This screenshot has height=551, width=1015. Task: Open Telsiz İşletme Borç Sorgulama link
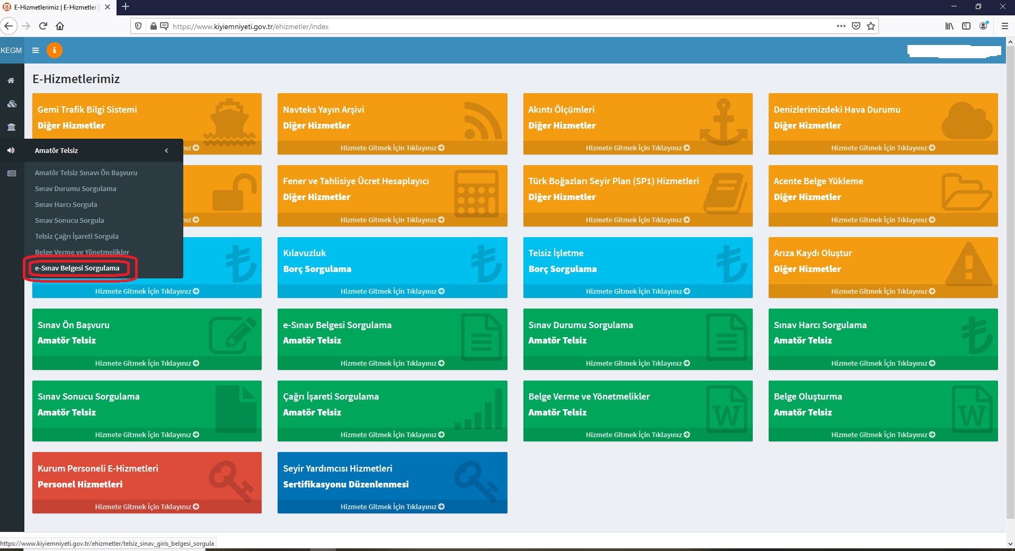[638, 292]
